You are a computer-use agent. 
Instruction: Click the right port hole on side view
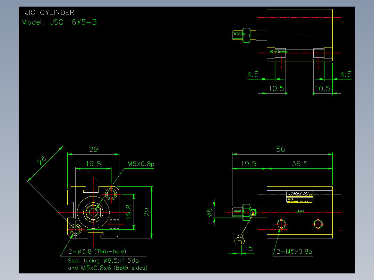pyautogui.click(x=318, y=224)
